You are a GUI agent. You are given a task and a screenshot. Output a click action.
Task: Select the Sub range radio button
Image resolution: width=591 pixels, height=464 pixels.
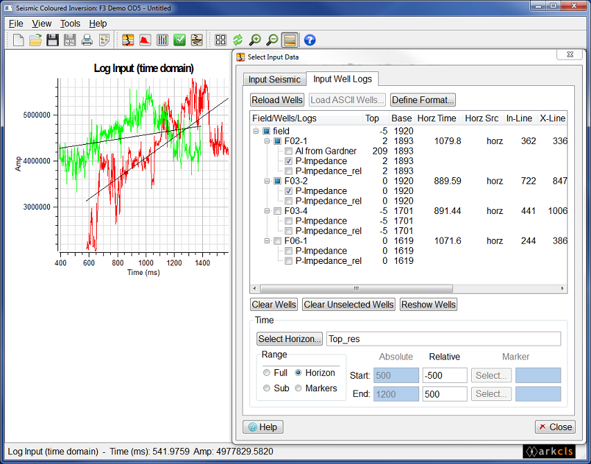click(267, 389)
